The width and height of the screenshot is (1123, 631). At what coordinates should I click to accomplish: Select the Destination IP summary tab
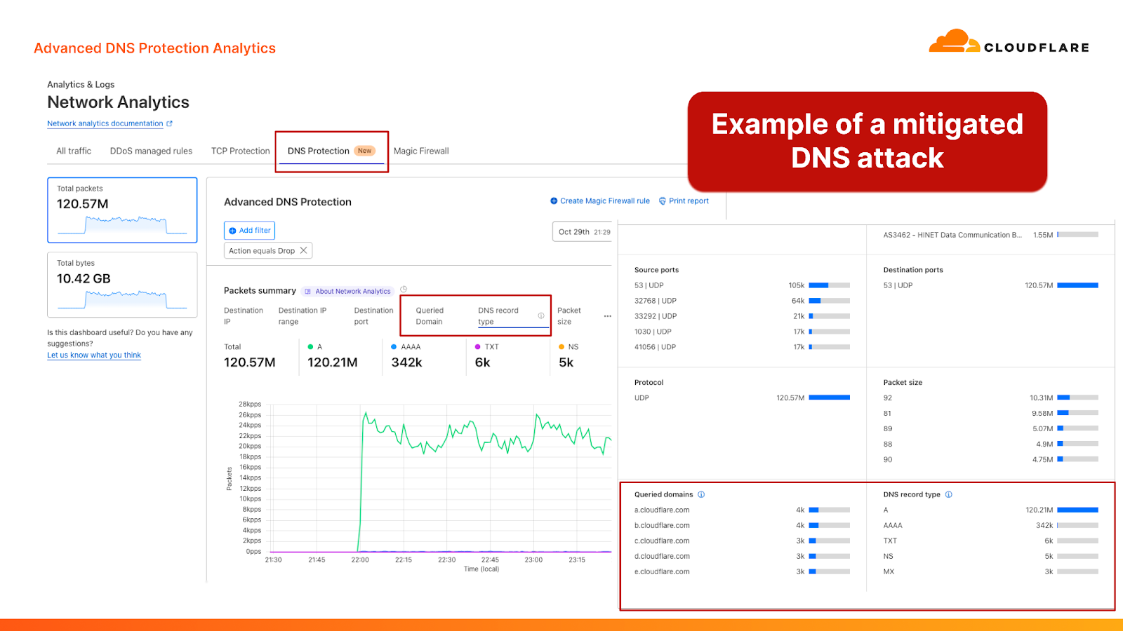pos(244,315)
